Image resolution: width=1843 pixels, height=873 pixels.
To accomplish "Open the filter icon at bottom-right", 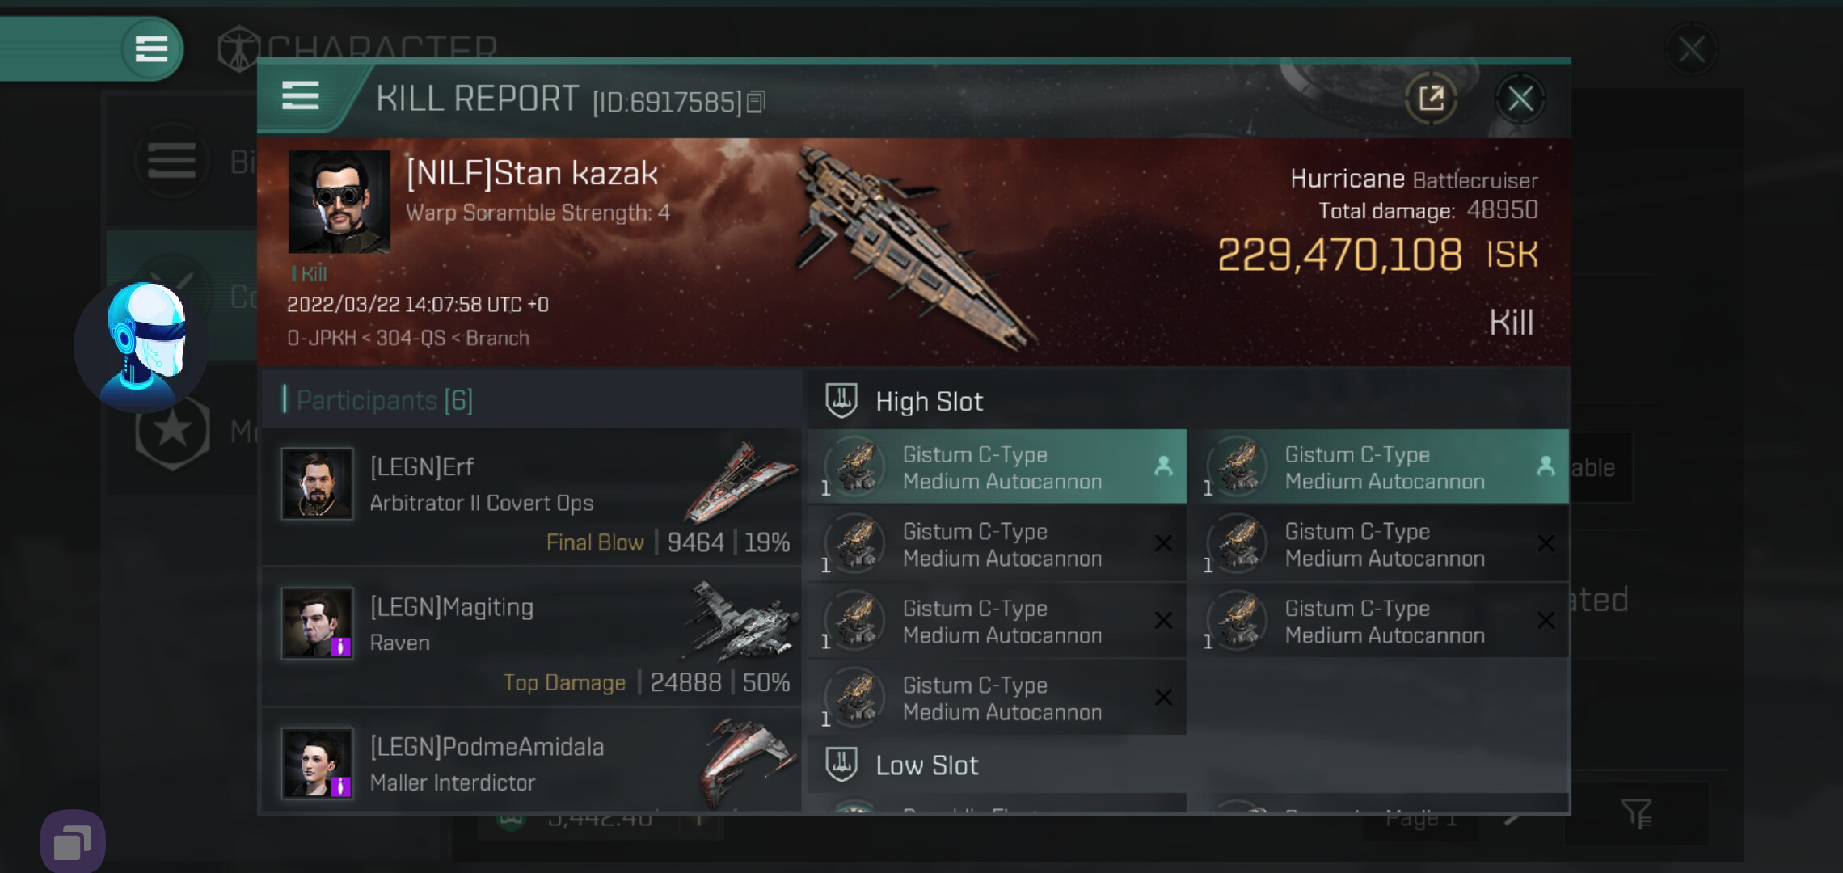I will pyautogui.click(x=1635, y=813).
